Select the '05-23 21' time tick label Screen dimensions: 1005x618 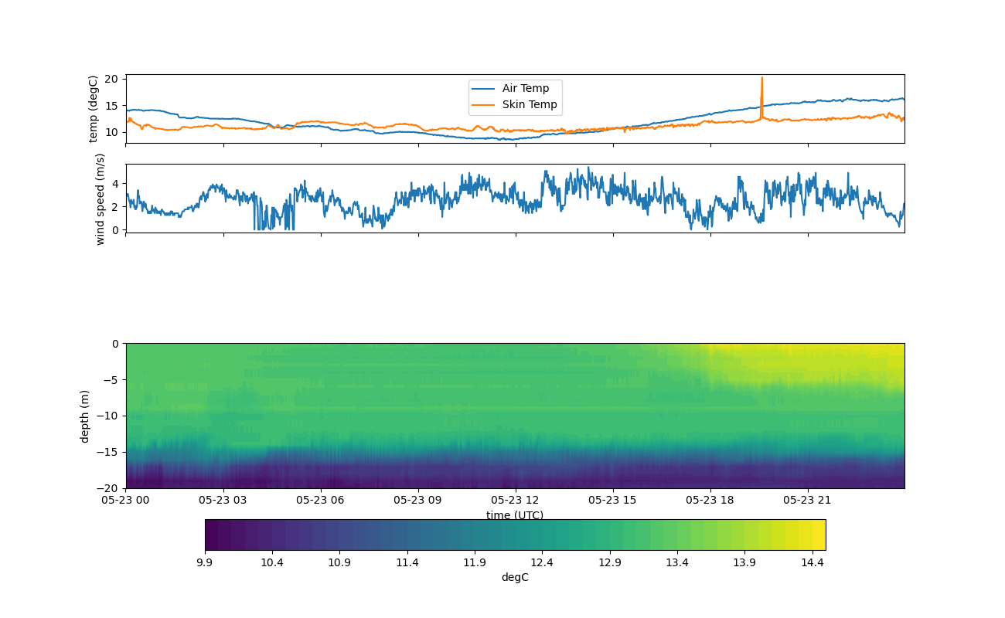click(x=807, y=500)
